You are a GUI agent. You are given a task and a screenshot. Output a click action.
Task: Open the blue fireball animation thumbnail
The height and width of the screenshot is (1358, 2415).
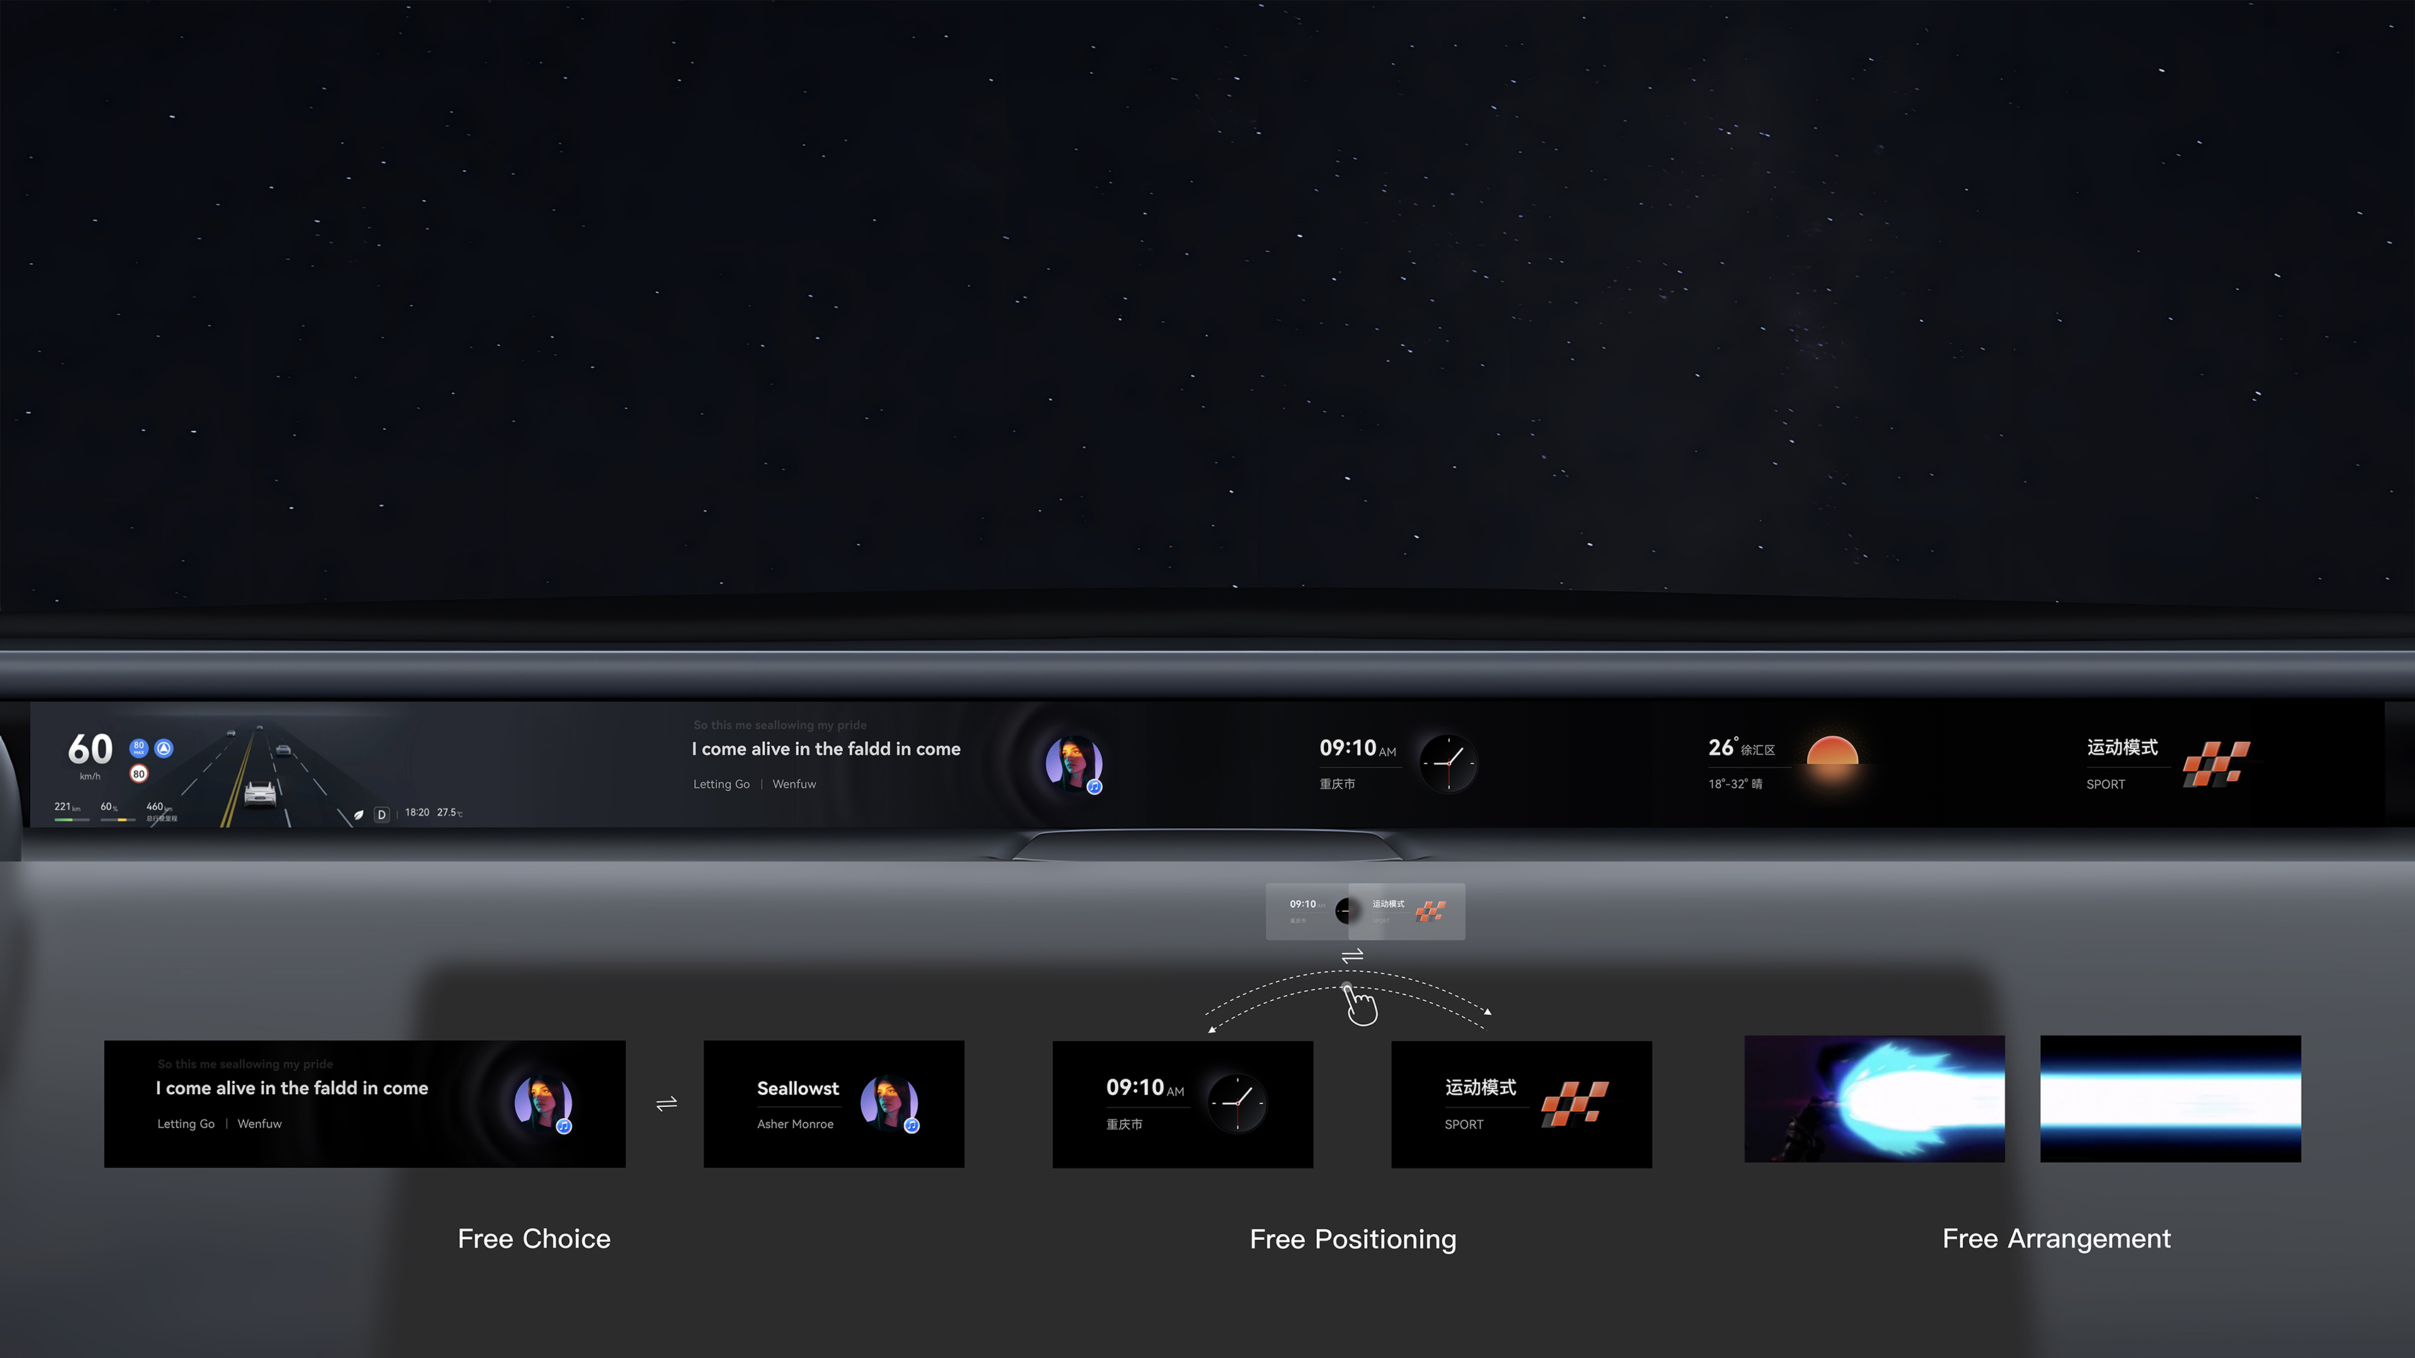(x=1874, y=1098)
